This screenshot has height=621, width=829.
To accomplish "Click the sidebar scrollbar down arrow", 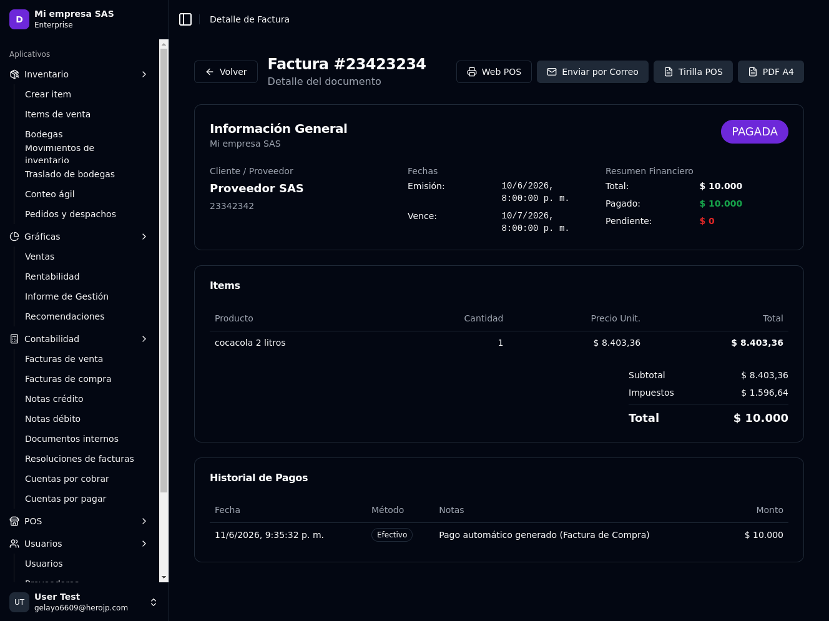I will click(x=164, y=578).
